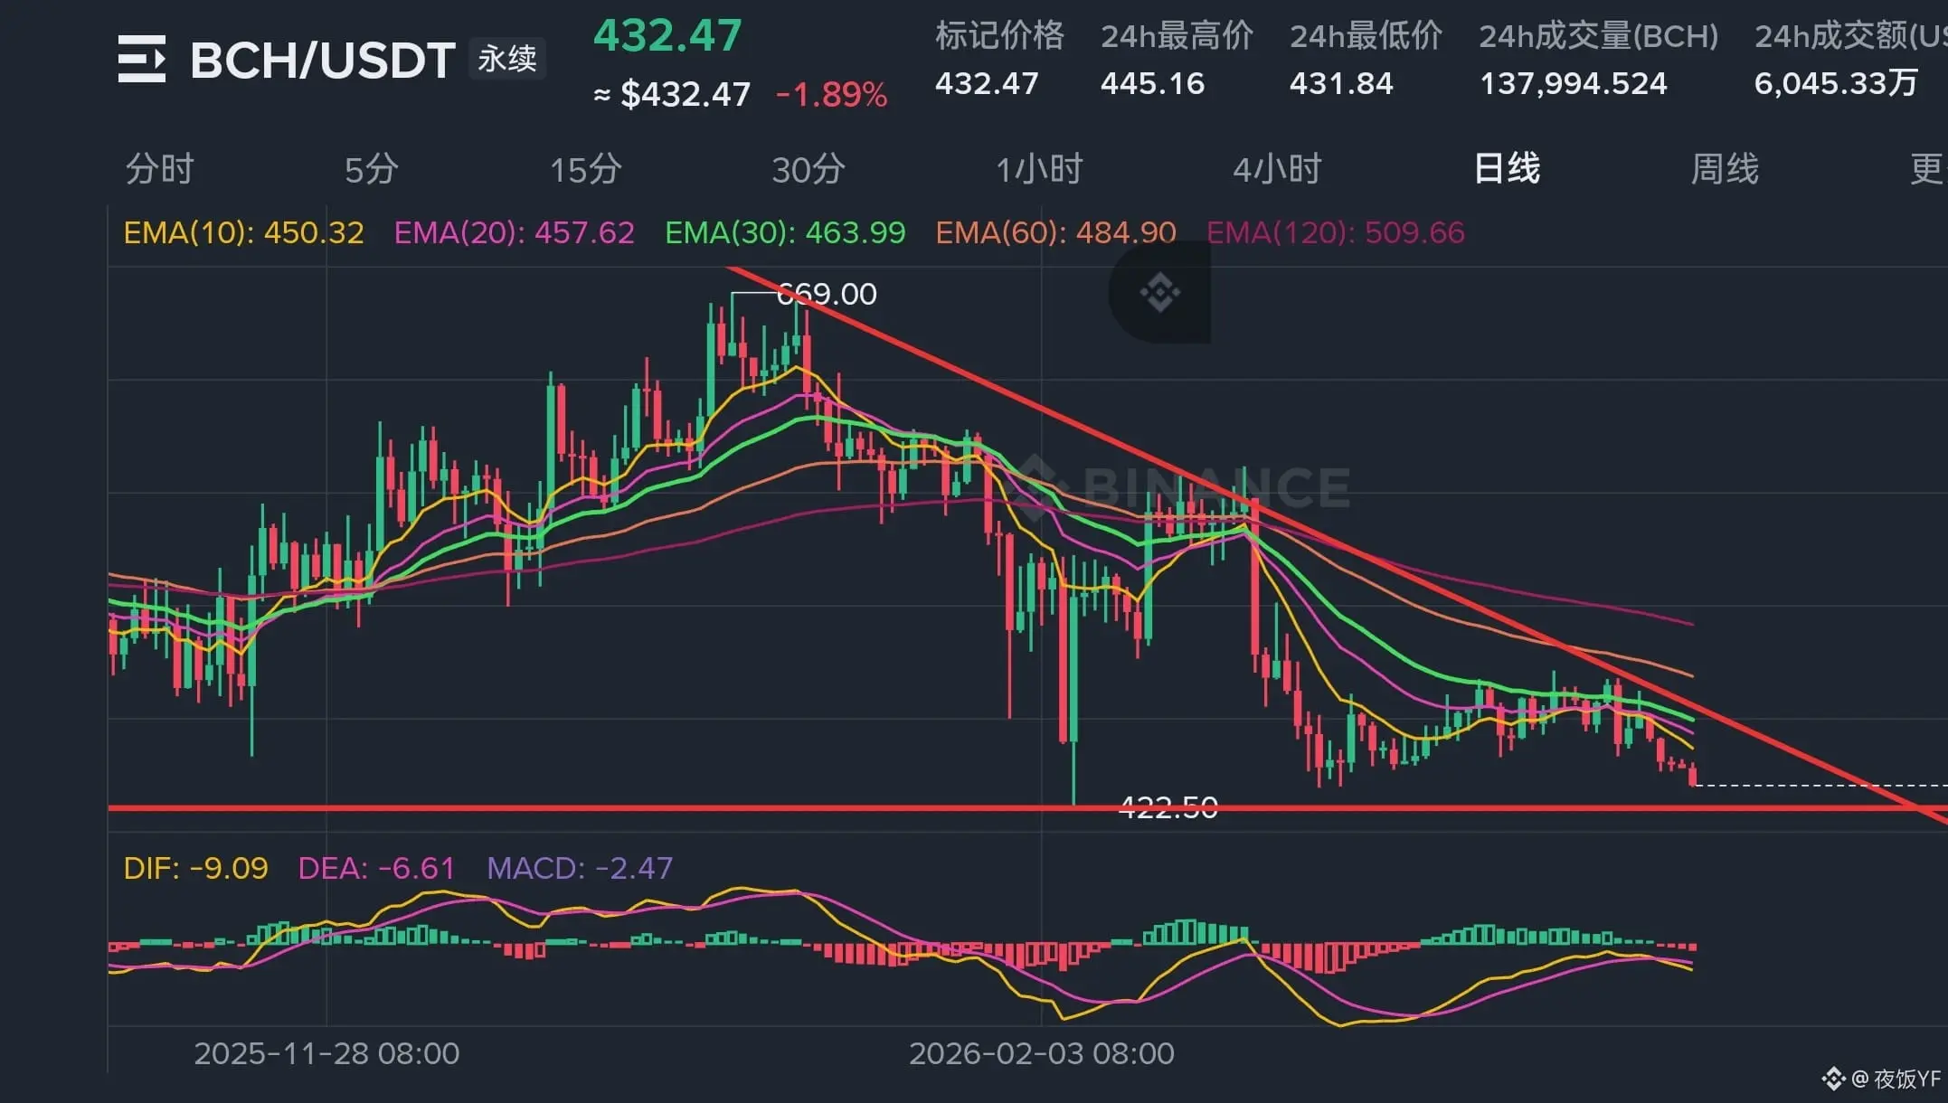
Task: Click the 夜饭YF author watermark icon
Action: click(x=1833, y=1079)
